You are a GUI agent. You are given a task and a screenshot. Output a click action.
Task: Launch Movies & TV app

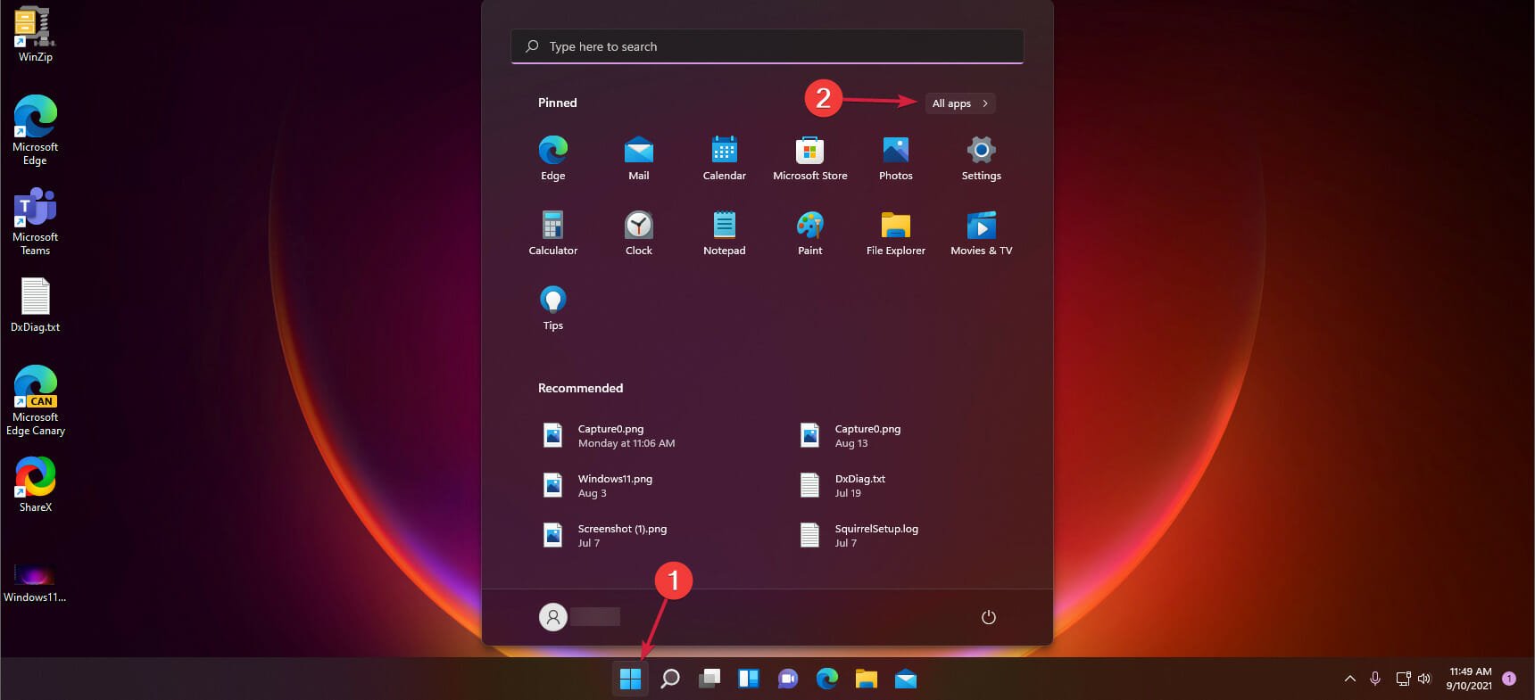pos(982,233)
